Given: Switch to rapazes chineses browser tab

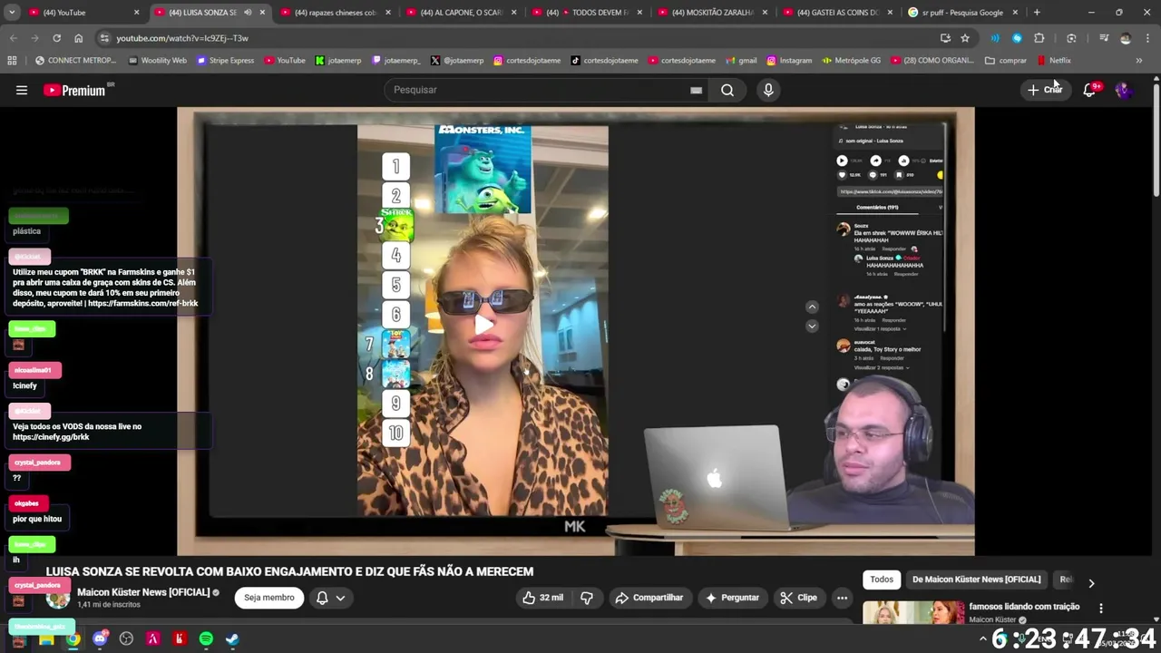Looking at the screenshot, I should (334, 13).
